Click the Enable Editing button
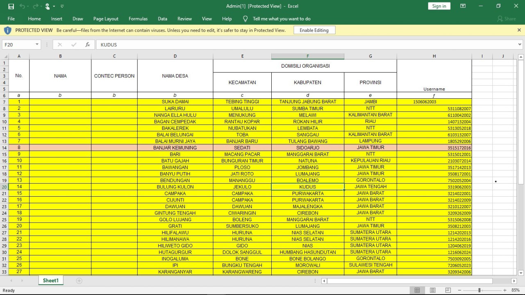Viewport: 525px width, 295px height. 314,30
